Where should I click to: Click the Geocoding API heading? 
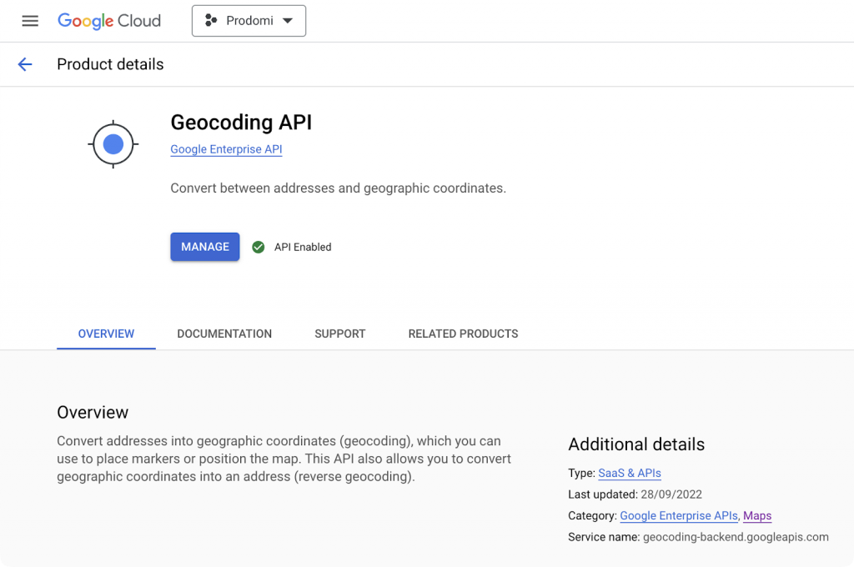(x=241, y=123)
